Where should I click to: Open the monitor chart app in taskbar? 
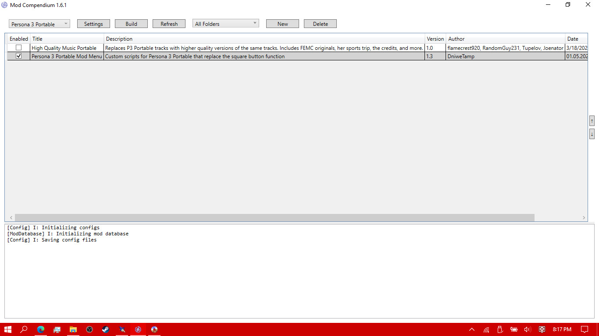[57, 329]
